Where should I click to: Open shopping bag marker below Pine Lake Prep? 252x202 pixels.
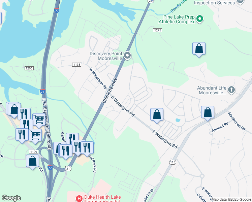tap(199, 49)
